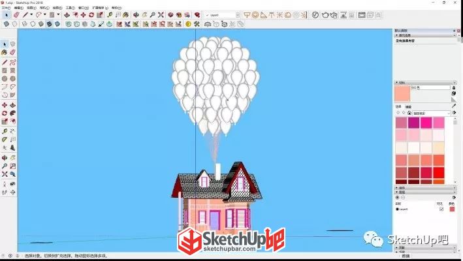Select the Paint Bucket in the top toolbar

click(x=126, y=15)
